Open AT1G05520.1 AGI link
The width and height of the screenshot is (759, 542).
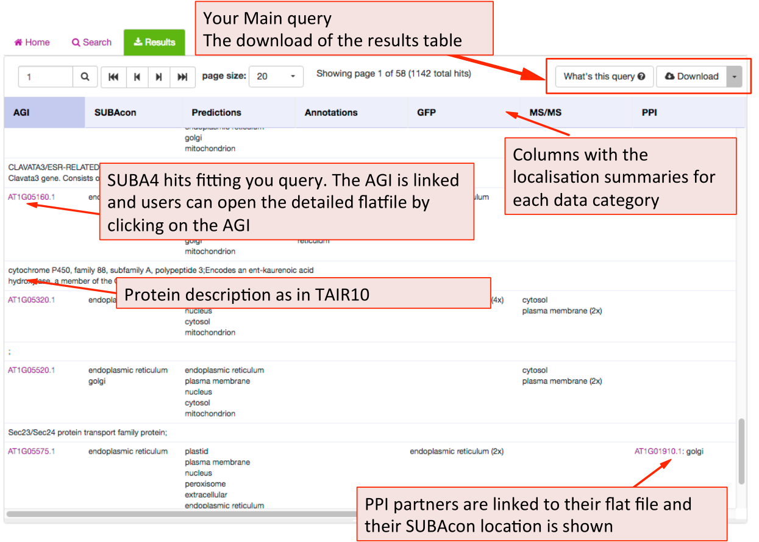click(31, 370)
